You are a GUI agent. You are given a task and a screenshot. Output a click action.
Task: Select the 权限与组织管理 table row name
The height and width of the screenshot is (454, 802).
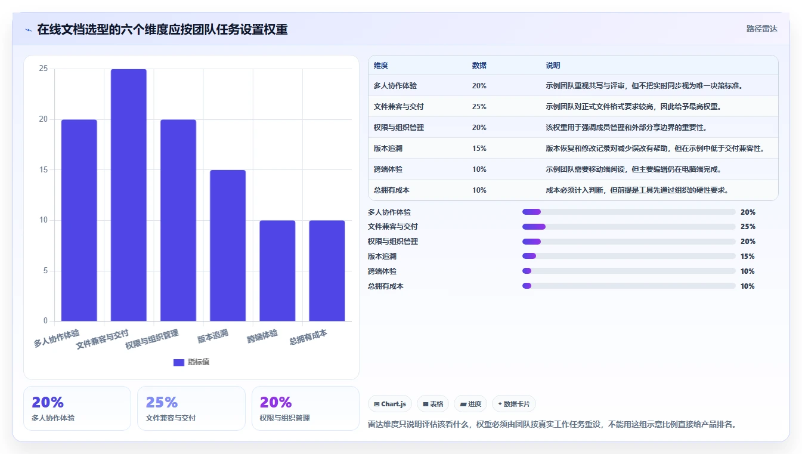pyautogui.click(x=399, y=128)
